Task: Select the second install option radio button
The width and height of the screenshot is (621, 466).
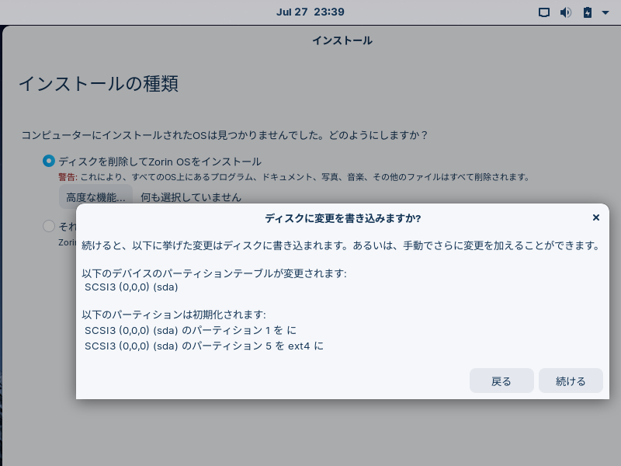Action: 49,226
